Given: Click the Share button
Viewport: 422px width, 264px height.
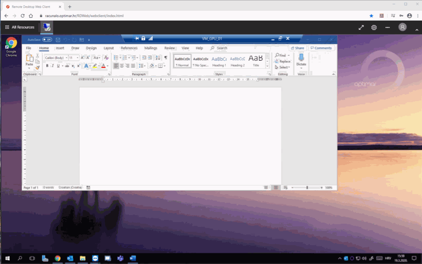Looking at the screenshot, I should (298, 48).
